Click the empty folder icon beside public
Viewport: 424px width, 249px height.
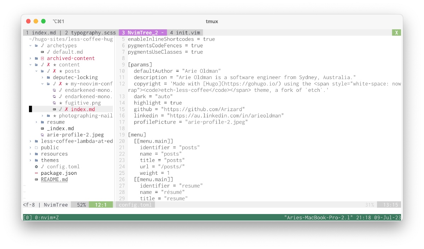click(36, 148)
